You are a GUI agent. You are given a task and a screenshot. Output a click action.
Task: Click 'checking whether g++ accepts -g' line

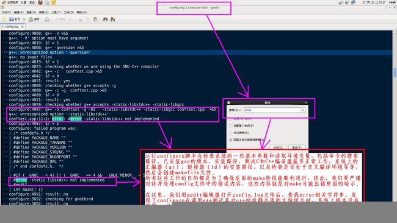coord(62,86)
